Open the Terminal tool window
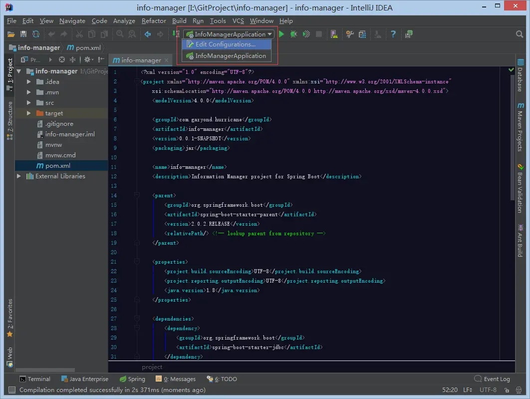 pyautogui.click(x=35, y=379)
